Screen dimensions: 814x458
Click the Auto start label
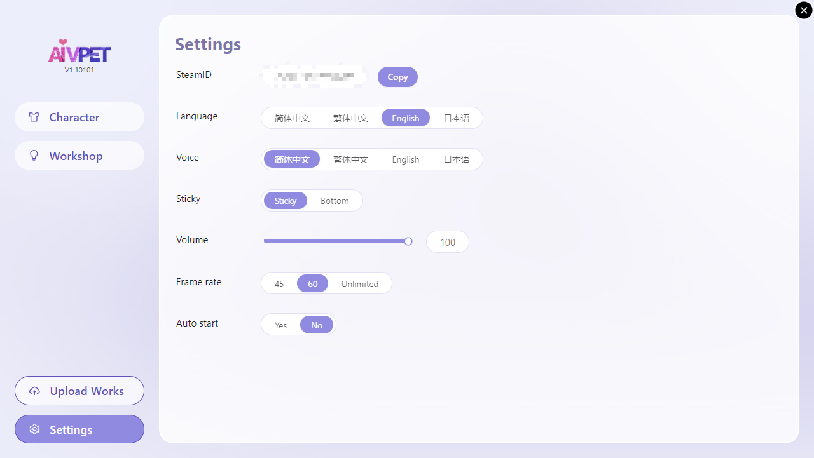[x=197, y=323]
